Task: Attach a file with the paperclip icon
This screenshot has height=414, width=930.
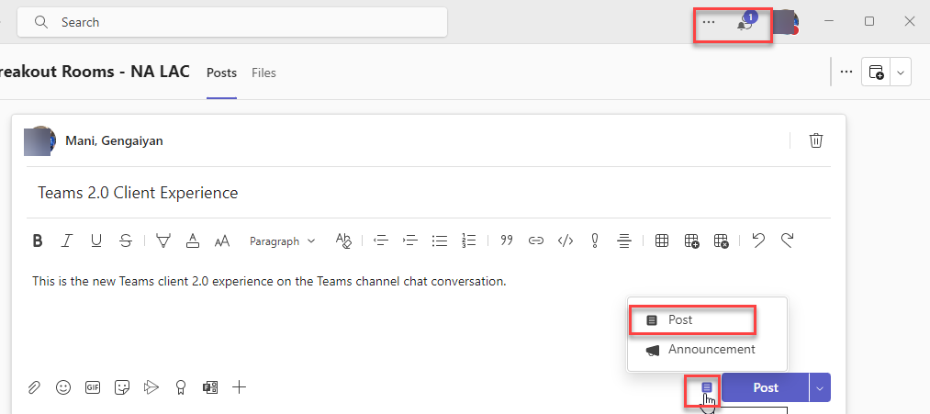Action: click(34, 388)
